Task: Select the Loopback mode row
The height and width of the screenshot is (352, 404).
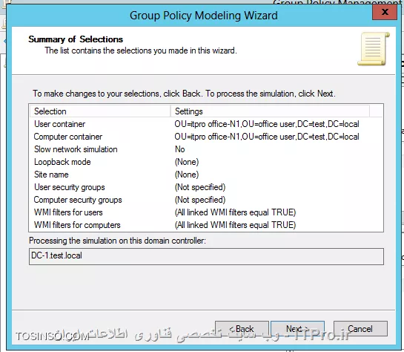Action: 206,162
